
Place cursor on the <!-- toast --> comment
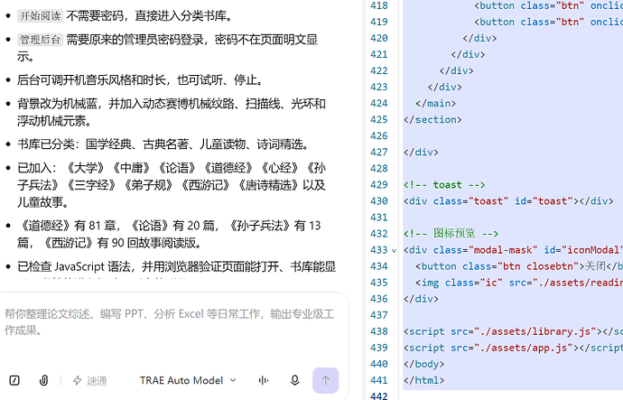[444, 185]
